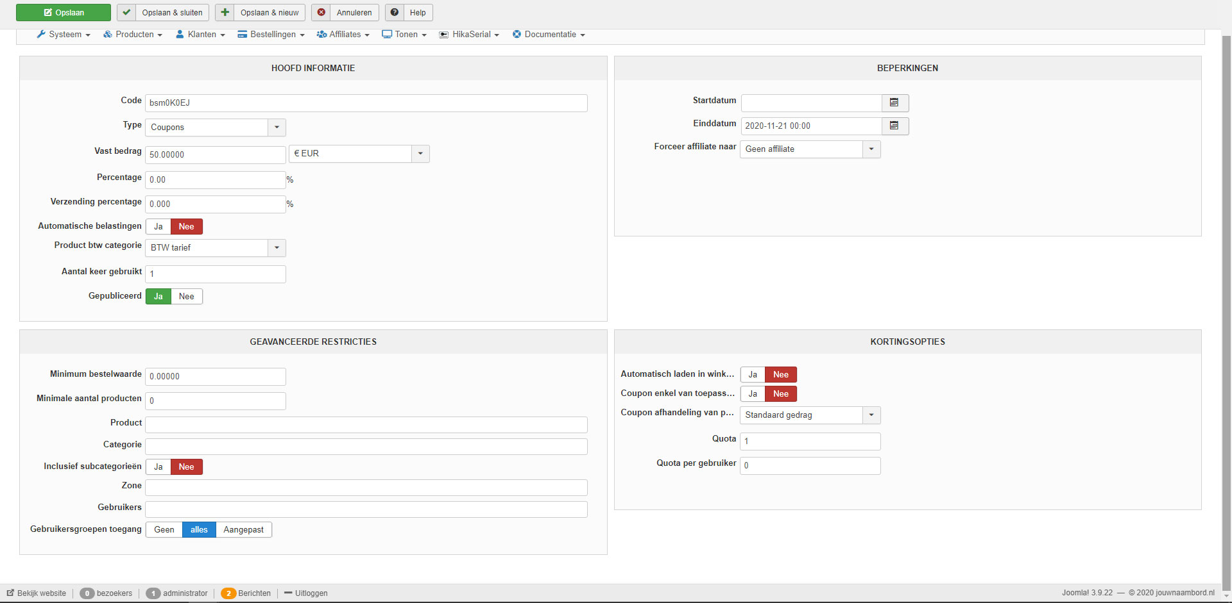
Task: Click the Vast bedrag input field
Action: click(x=216, y=154)
